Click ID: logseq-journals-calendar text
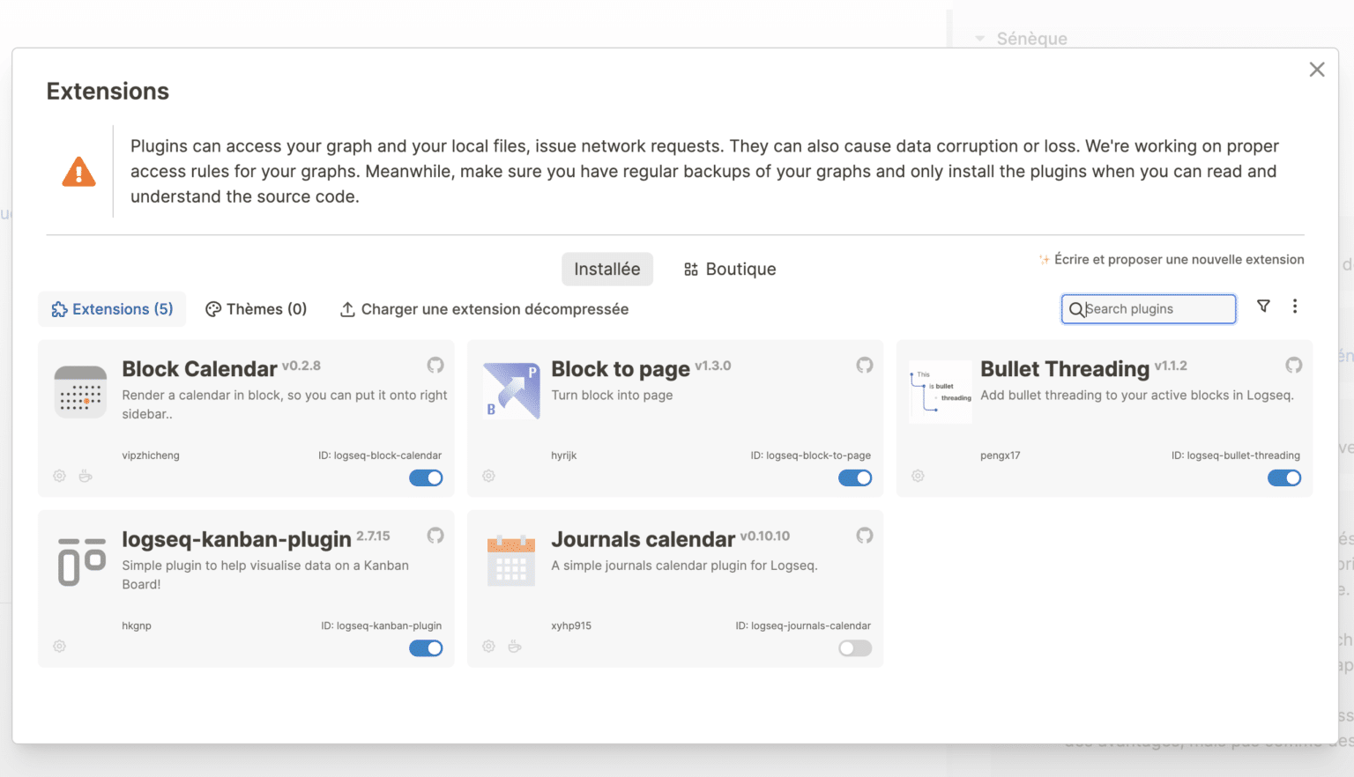The image size is (1354, 777). (x=803, y=625)
